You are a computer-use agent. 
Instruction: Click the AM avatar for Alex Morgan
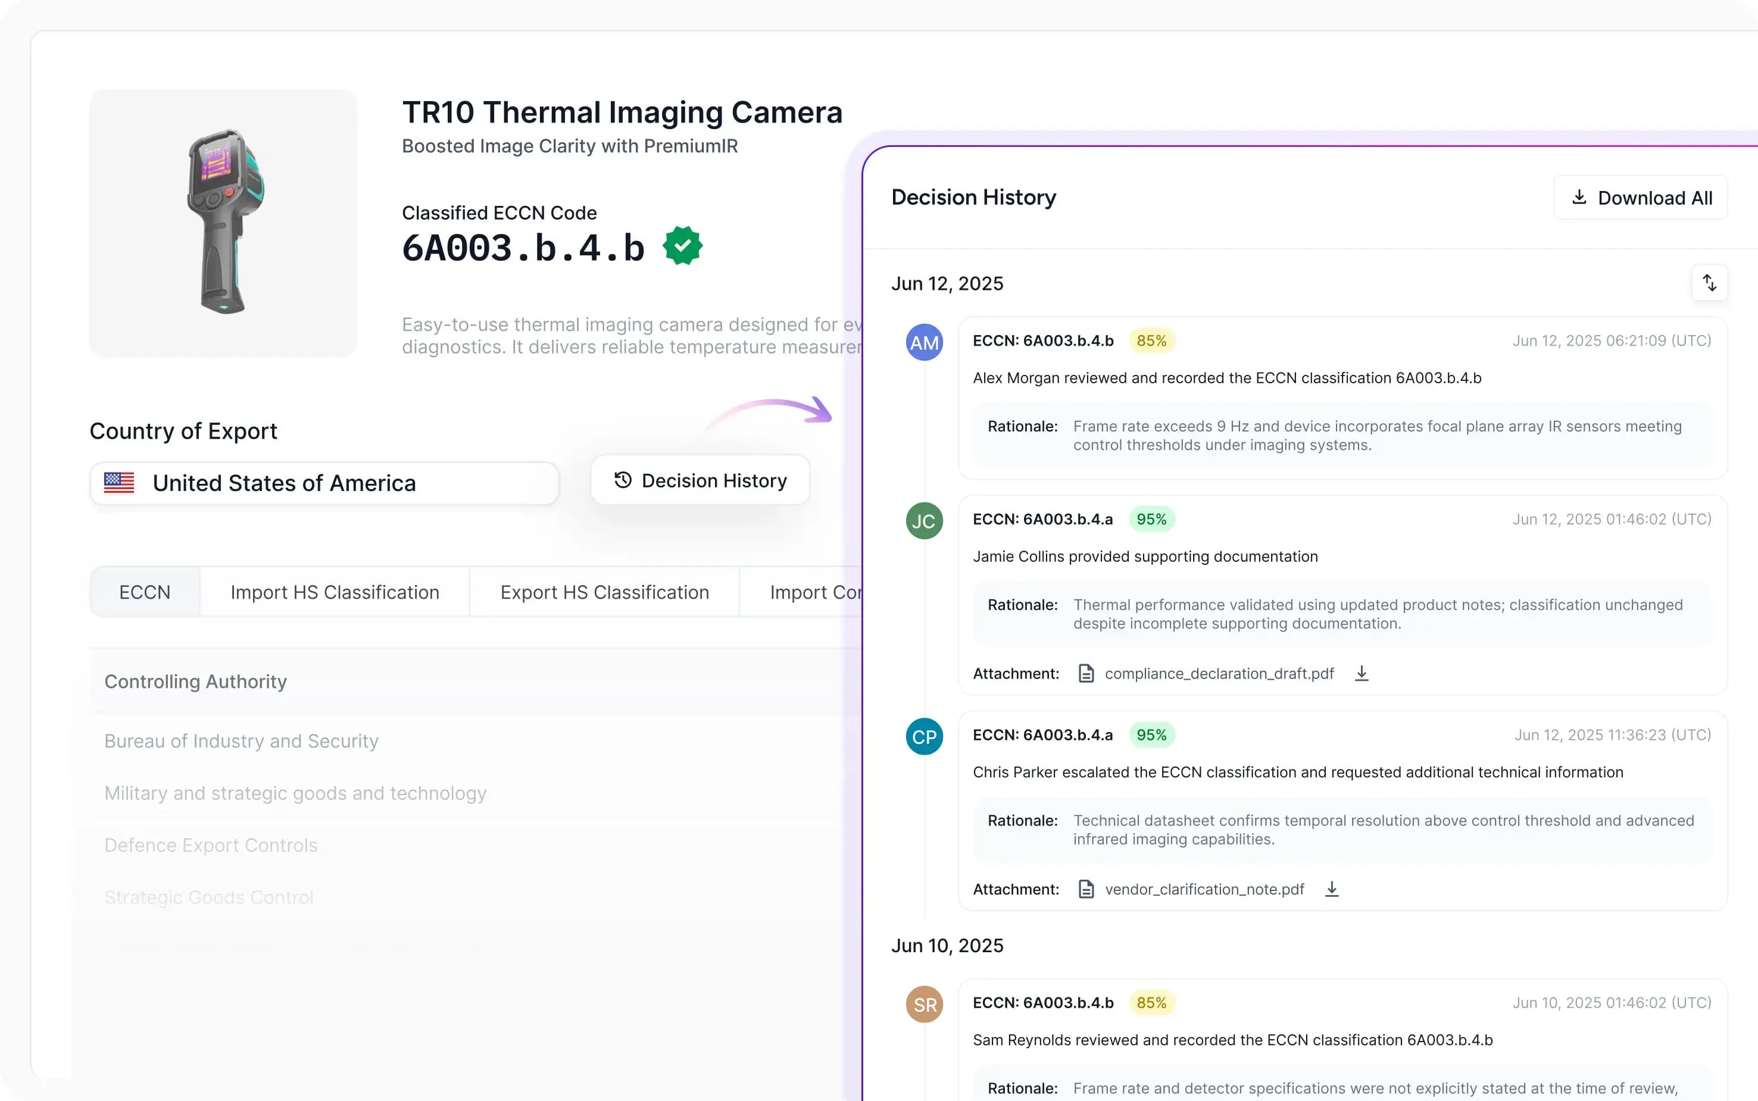point(924,342)
